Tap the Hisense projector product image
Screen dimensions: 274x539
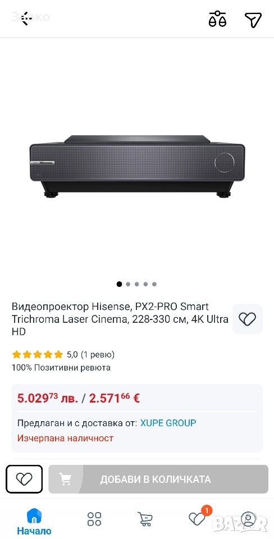tap(137, 167)
